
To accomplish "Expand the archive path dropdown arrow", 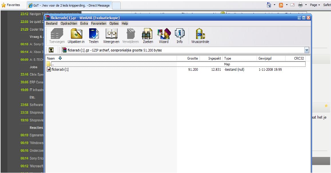I will coord(307,50).
